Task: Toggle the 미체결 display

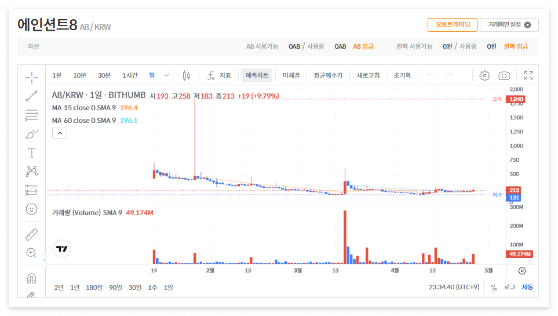Action: [x=291, y=75]
